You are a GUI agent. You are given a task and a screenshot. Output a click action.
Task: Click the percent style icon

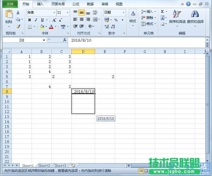[116, 20]
